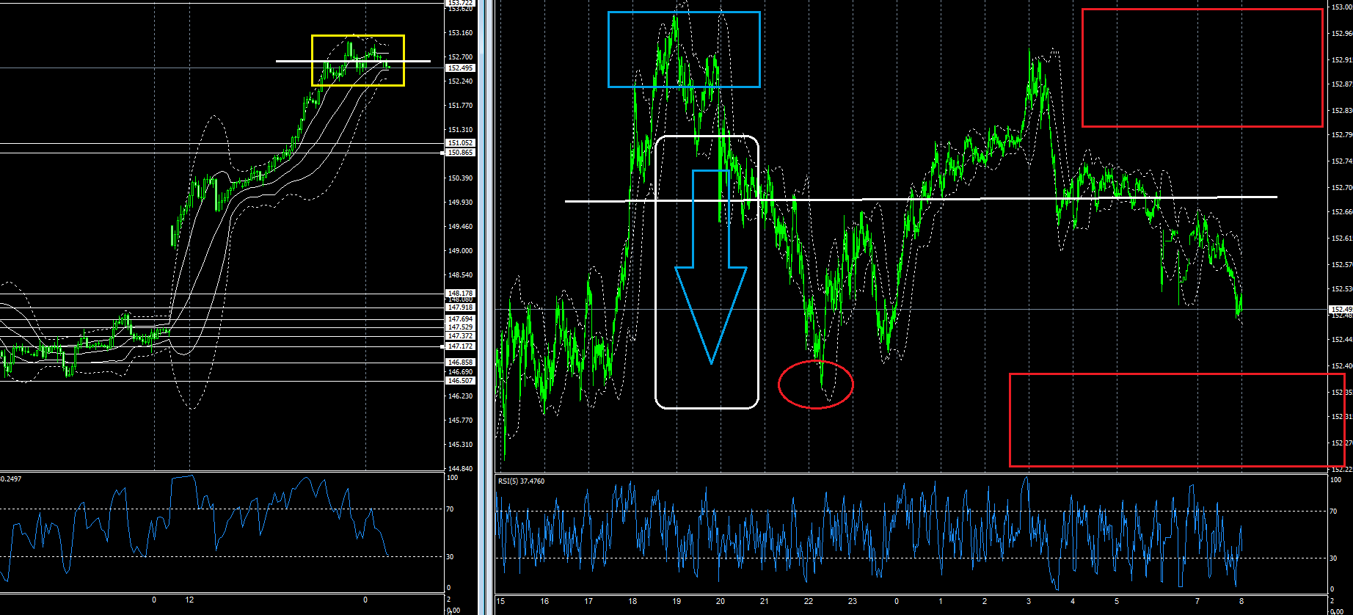The height and width of the screenshot is (615, 1353).
Task: Click 152.240 on the left price scale
Action: [461, 81]
